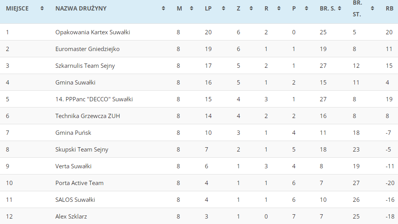Click the sort arrows beside MIEJSCE
The width and height of the screenshot is (398, 224).
[42, 9]
